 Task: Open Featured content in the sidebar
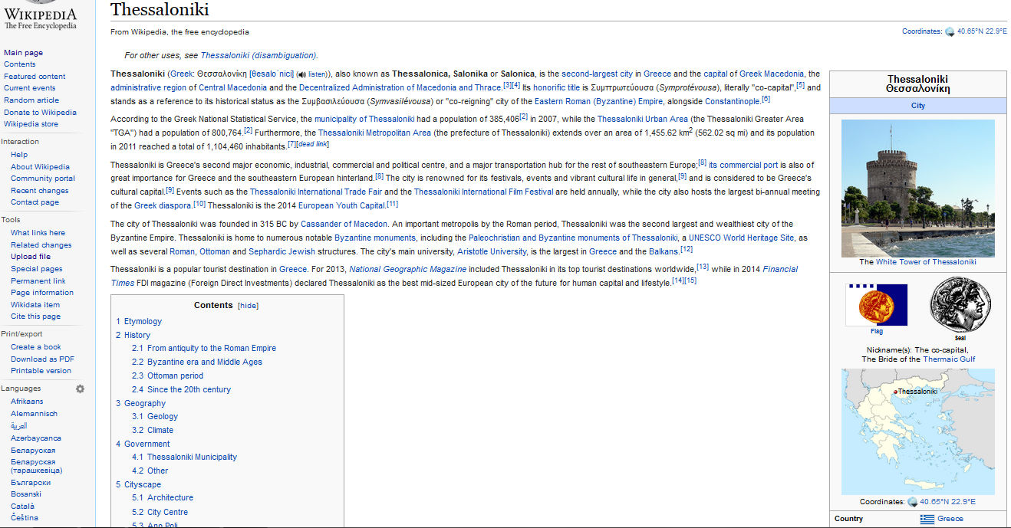tap(35, 77)
